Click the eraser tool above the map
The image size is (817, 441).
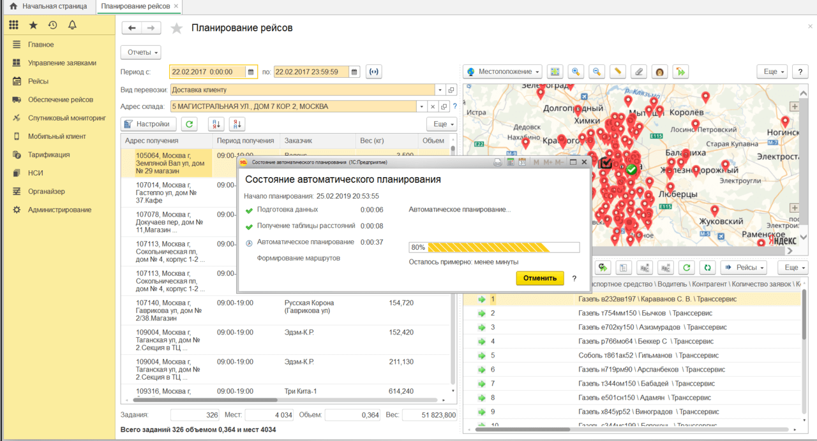coord(638,71)
